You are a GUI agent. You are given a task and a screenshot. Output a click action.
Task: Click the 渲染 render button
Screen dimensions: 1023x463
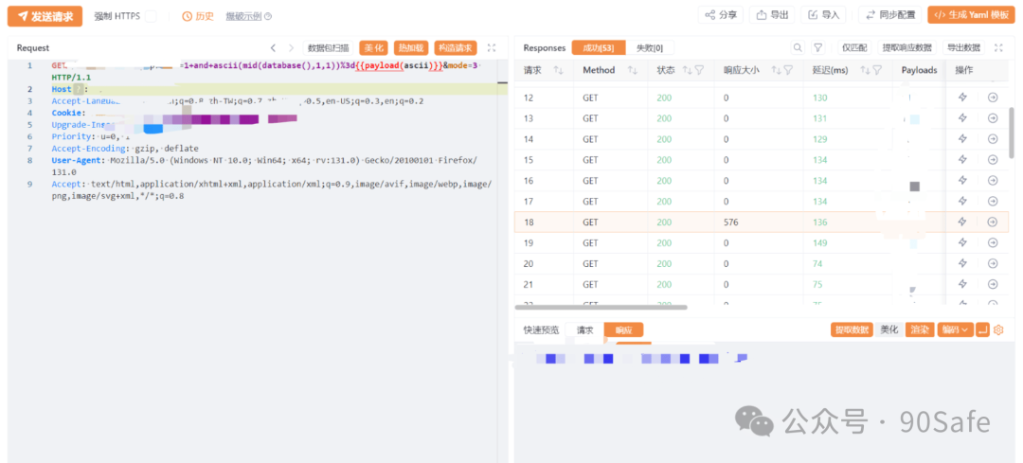920,329
